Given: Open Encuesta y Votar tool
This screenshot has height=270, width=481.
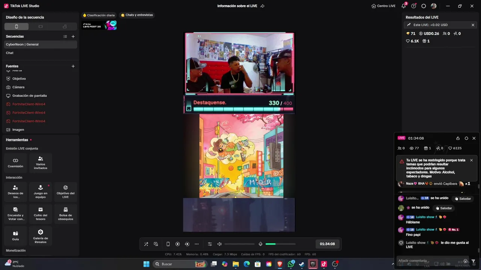Looking at the screenshot, I should pos(15,214).
